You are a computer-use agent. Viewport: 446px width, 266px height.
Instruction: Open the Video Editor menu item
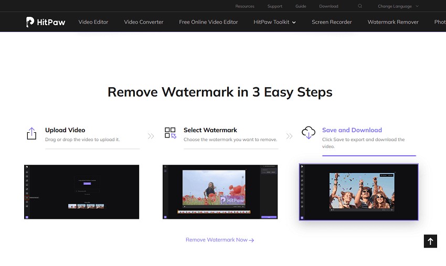93,22
